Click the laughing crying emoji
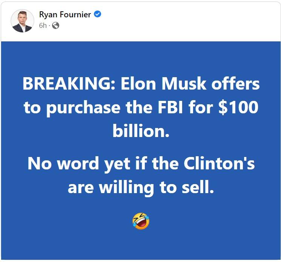The height and width of the screenshot is (262, 281). pos(141,221)
